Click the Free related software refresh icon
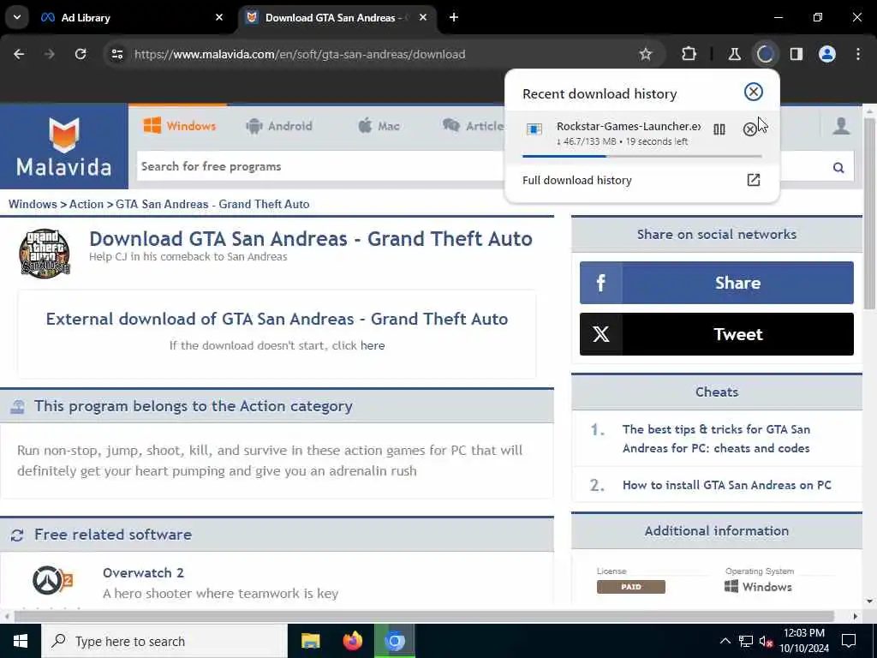The image size is (877, 658). click(17, 535)
